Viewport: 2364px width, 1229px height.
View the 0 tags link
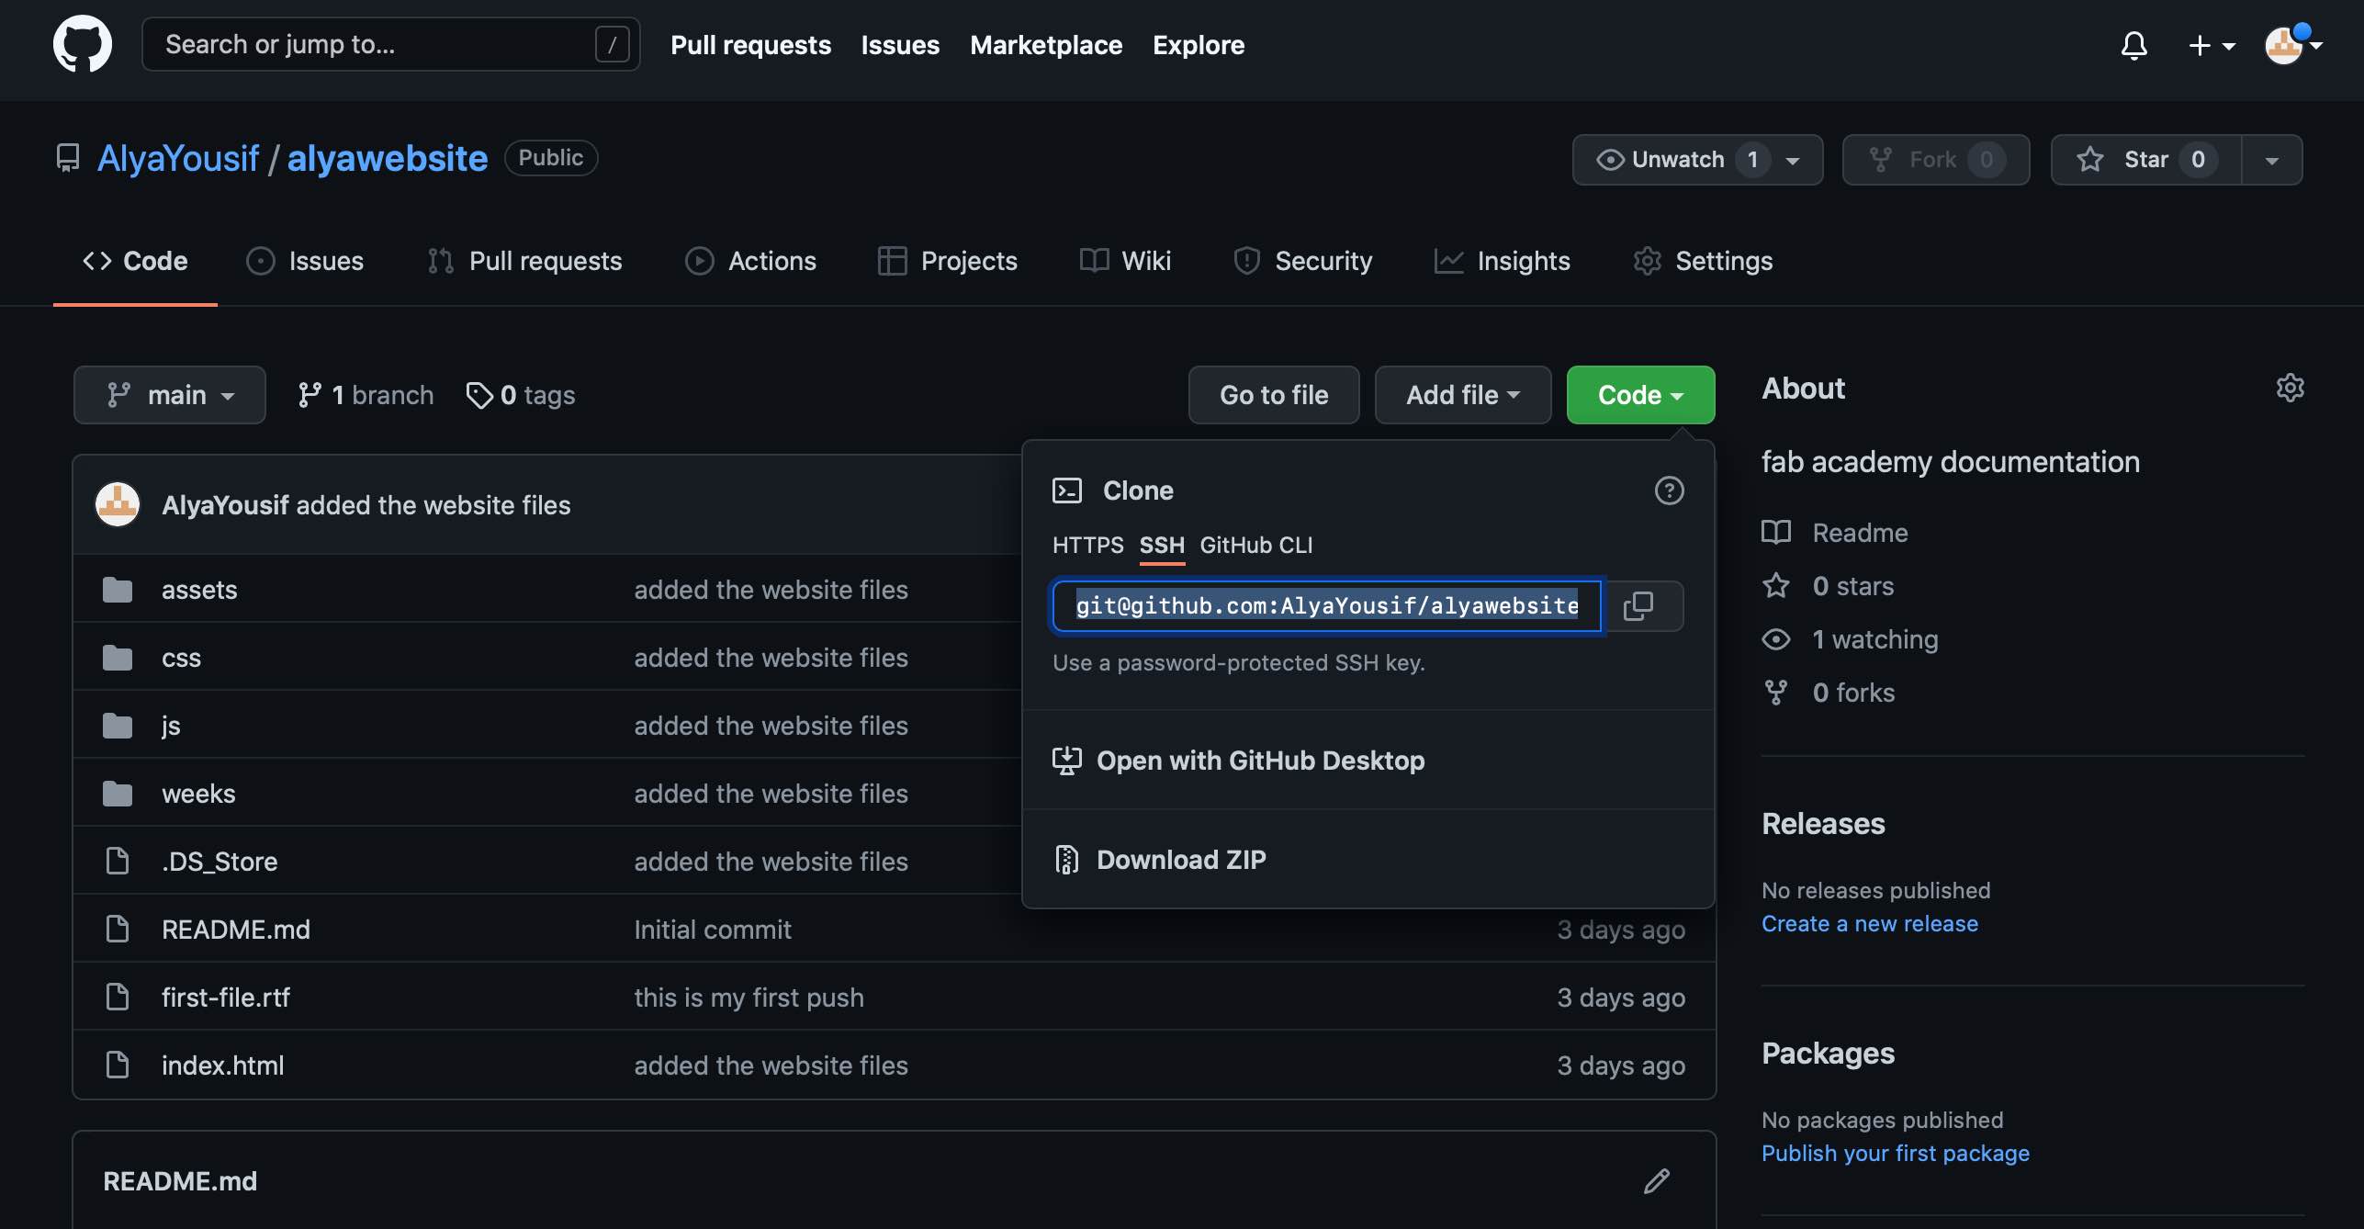(520, 395)
